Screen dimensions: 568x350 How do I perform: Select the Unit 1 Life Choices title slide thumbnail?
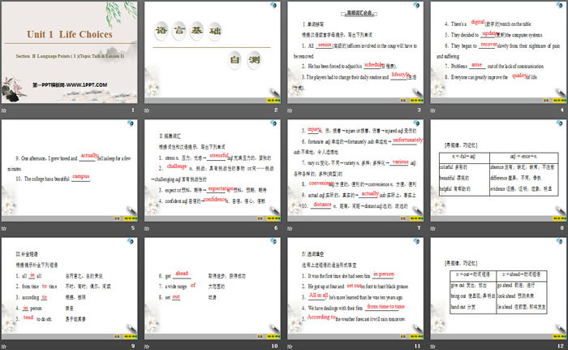(69, 52)
